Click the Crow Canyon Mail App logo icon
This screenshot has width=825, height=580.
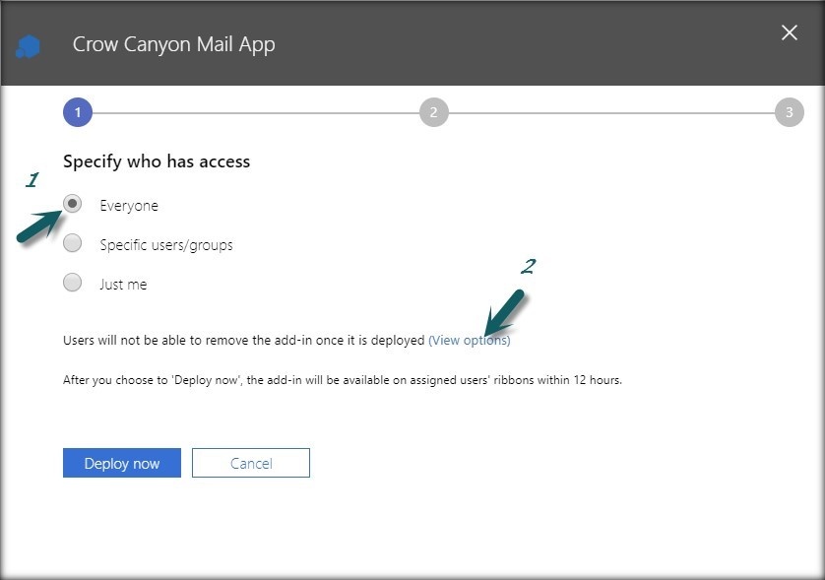[x=28, y=46]
